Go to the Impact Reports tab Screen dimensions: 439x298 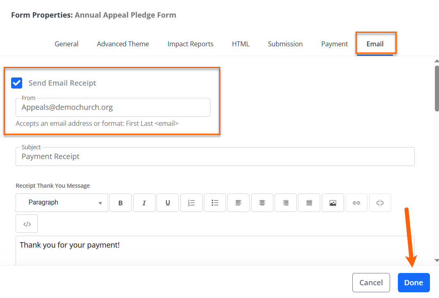[190, 44]
